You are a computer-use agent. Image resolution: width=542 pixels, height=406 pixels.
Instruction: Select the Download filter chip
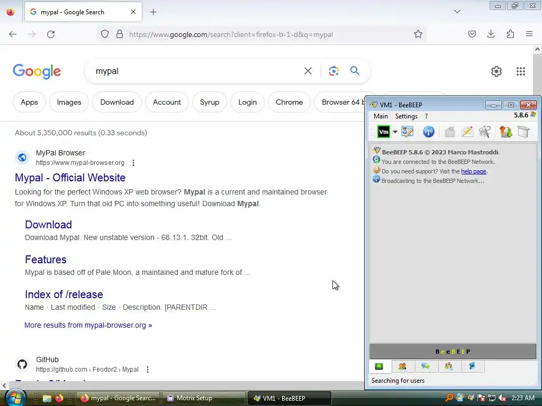click(117, 102)
